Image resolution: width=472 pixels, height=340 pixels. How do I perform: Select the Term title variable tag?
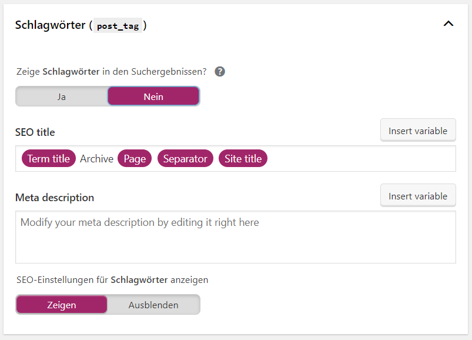click(49, 158)
